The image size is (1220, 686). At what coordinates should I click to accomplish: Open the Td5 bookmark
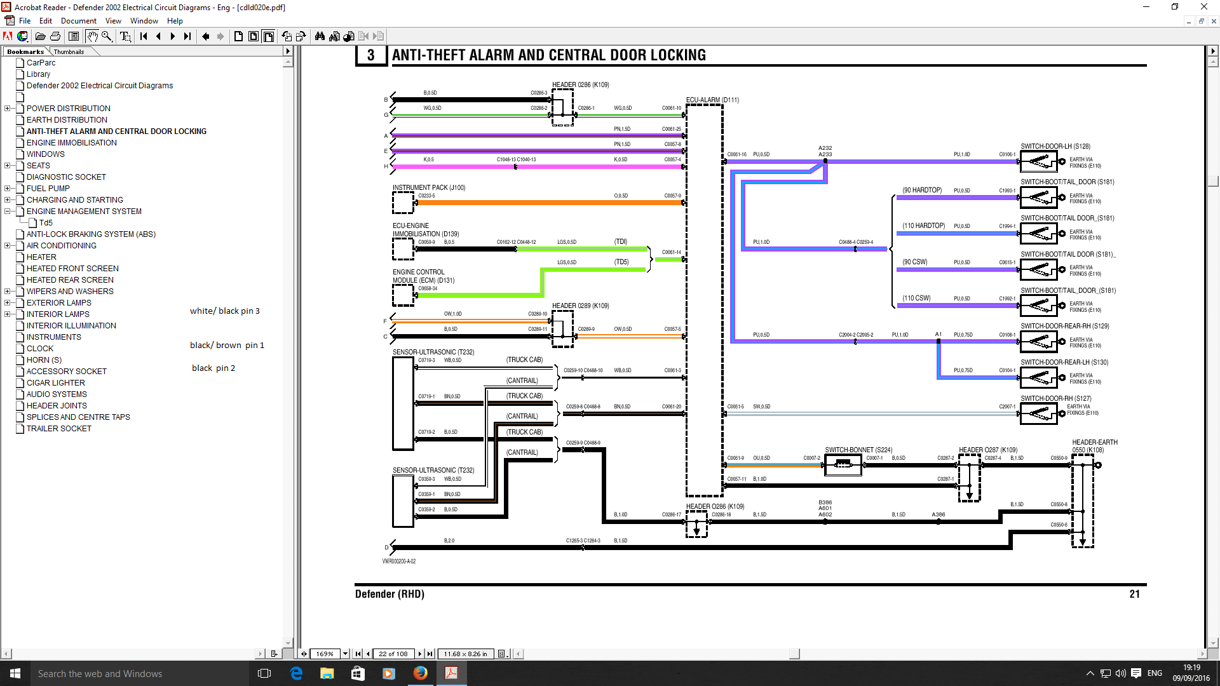[46, 223]
